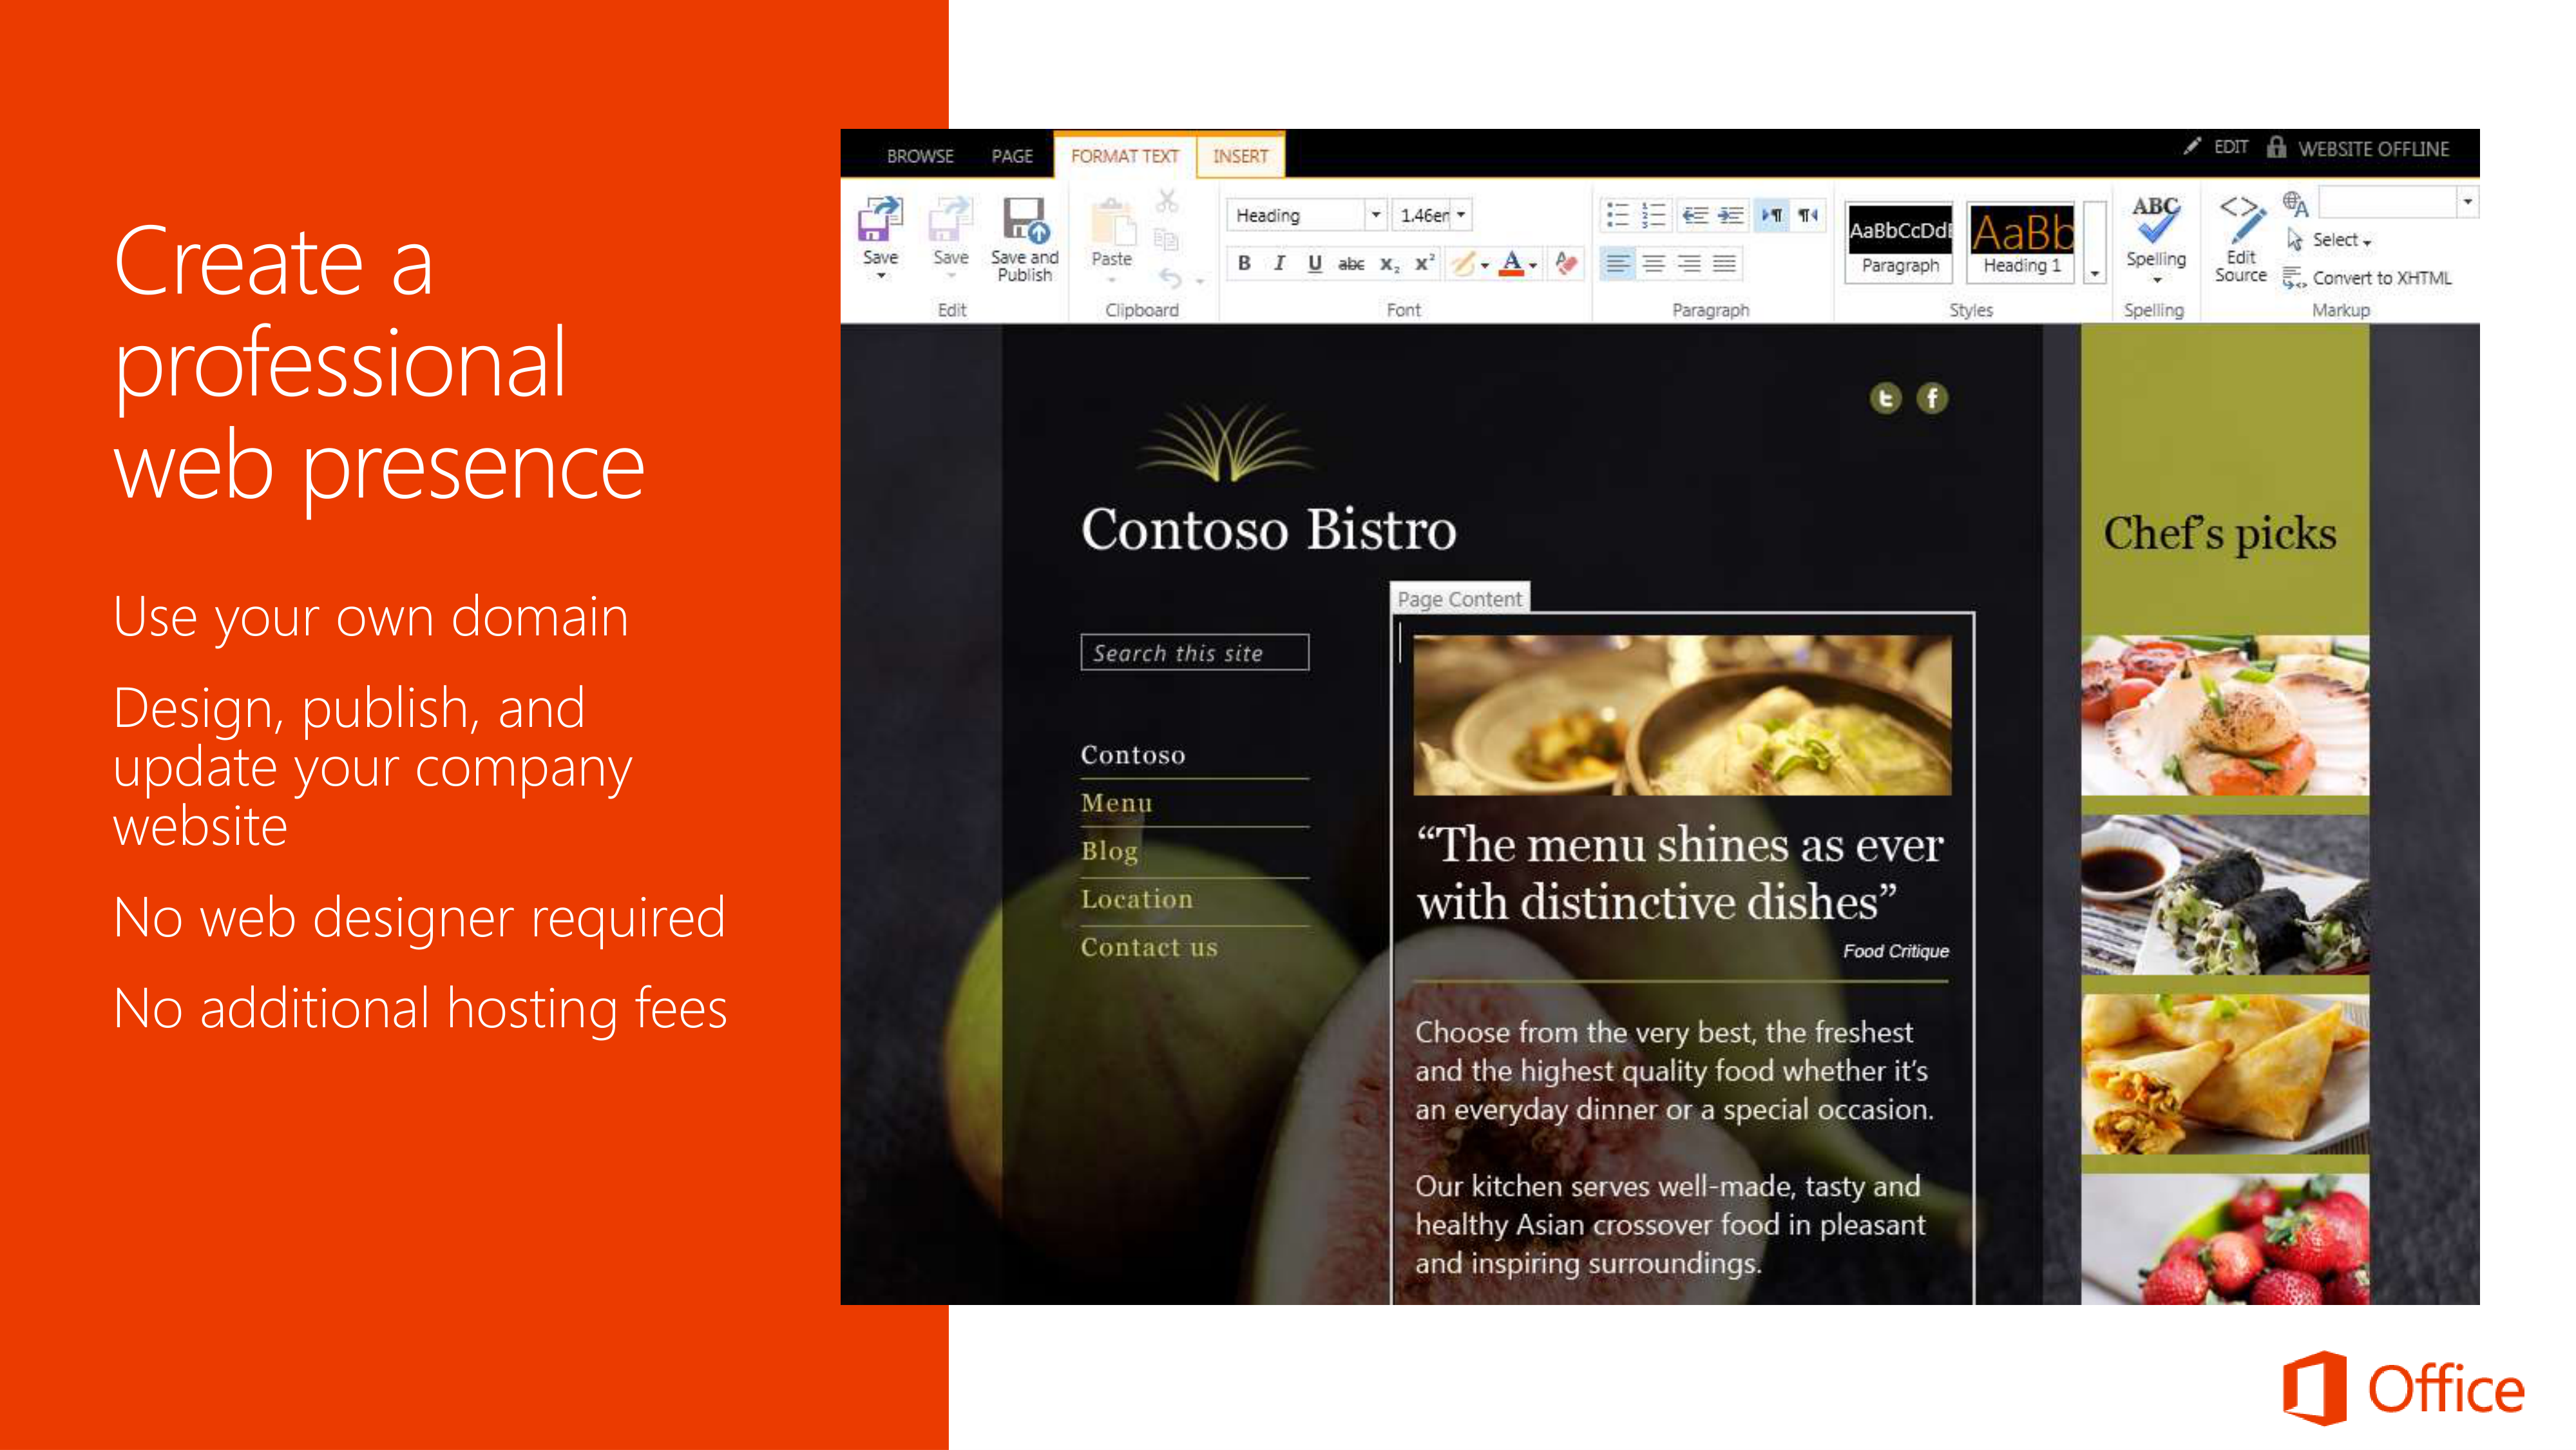Toggle Align Left
The image size is (2576, 1450).
coord(1617,263)
